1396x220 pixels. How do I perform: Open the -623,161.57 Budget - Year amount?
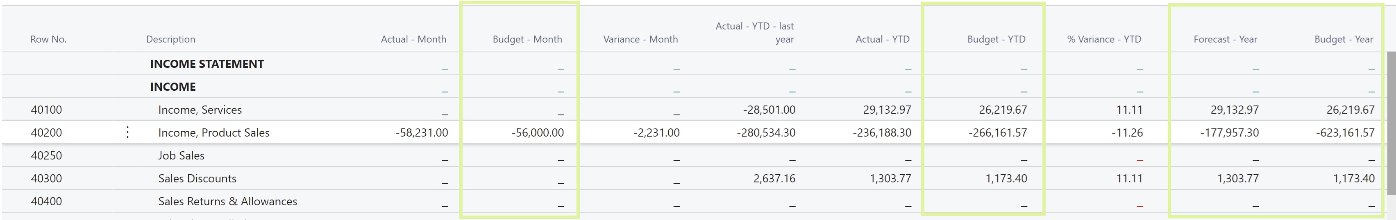coord(1345,133)
